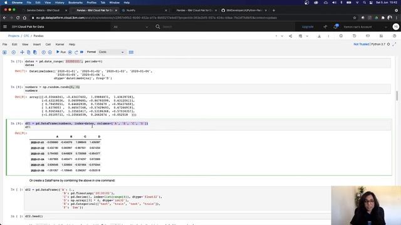
Task: Open the Chrome extensions puzzle icon
Action: 383,18
